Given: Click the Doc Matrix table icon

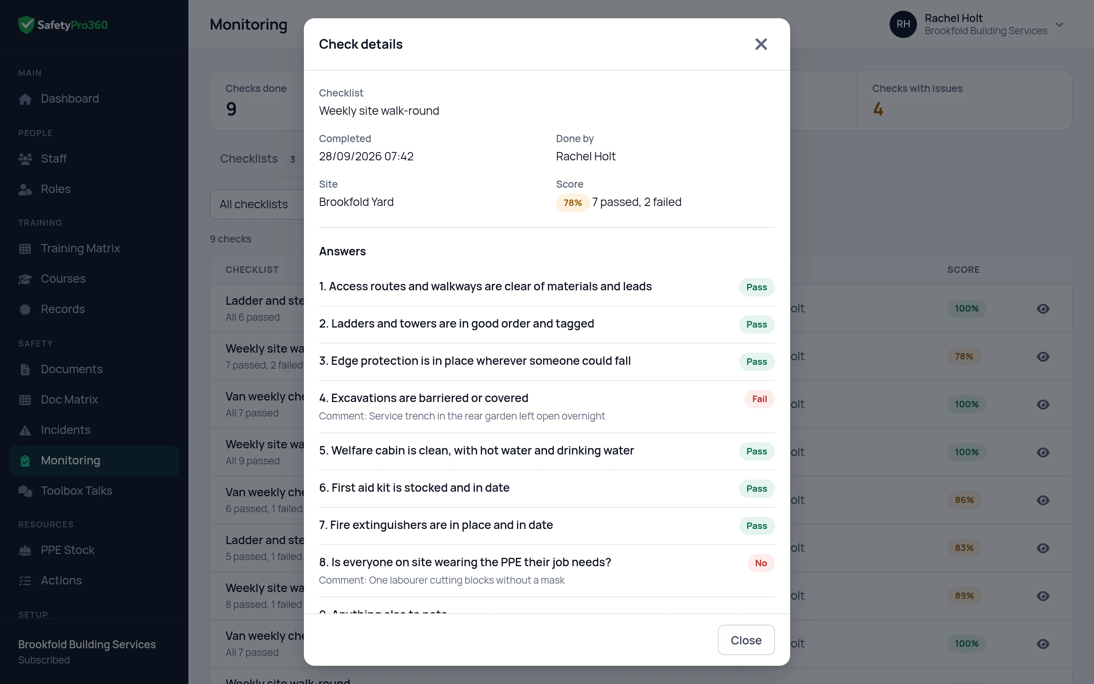Looking at the screenshot, I should click(x=25, y=399).
